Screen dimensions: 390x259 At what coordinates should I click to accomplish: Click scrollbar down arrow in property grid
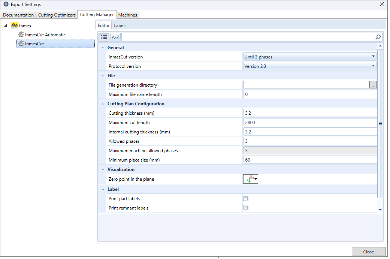pyautogui.click(x=380, y=210)
